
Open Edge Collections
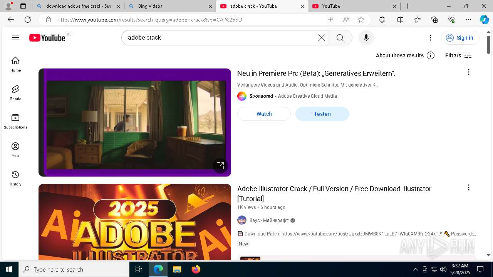pos(434,20)
